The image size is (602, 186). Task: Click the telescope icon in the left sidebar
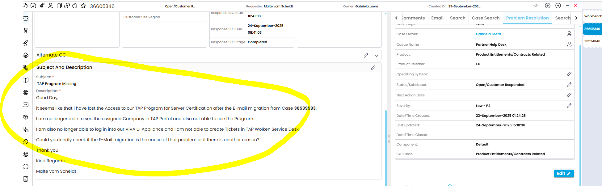(x=26, y=43)
